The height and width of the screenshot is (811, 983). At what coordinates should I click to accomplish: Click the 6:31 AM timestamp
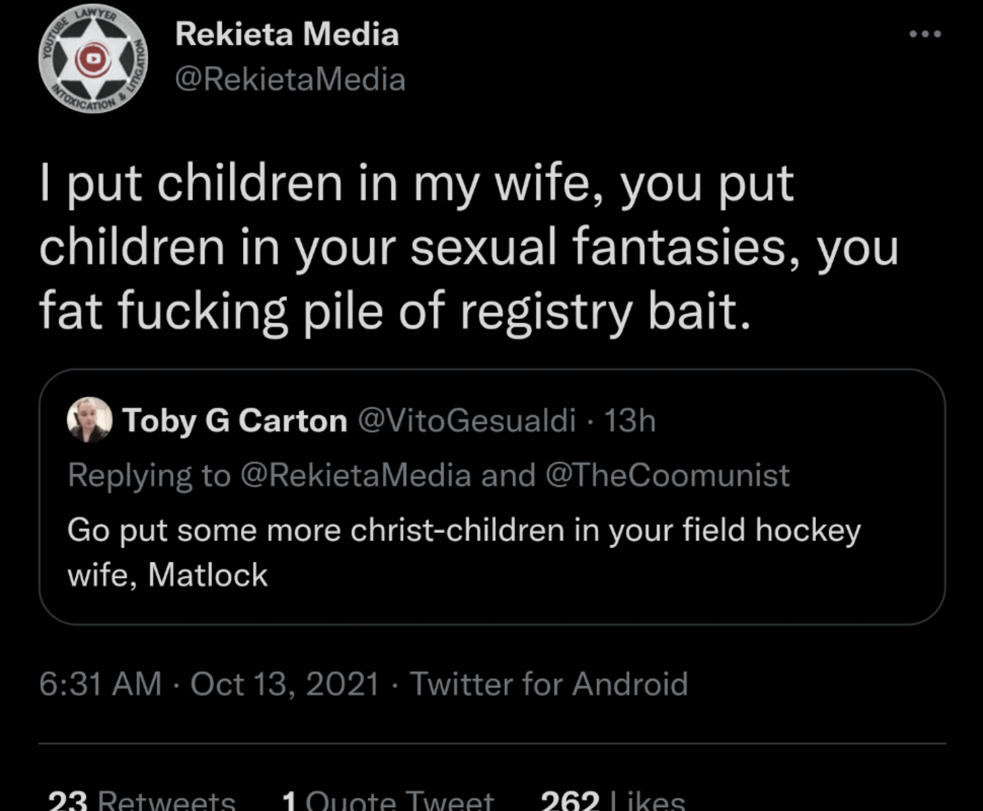[100, 684]
